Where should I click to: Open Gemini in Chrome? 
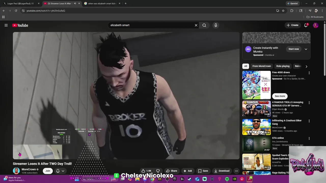(x=292, y=3)
